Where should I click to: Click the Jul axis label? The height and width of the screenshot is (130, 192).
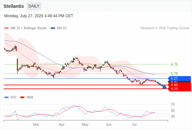[x=134, y=124]
